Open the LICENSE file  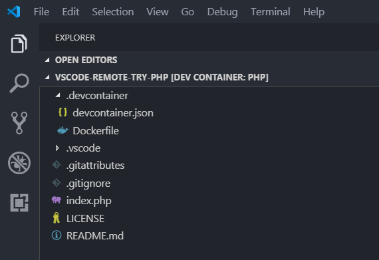pos(85,218)
